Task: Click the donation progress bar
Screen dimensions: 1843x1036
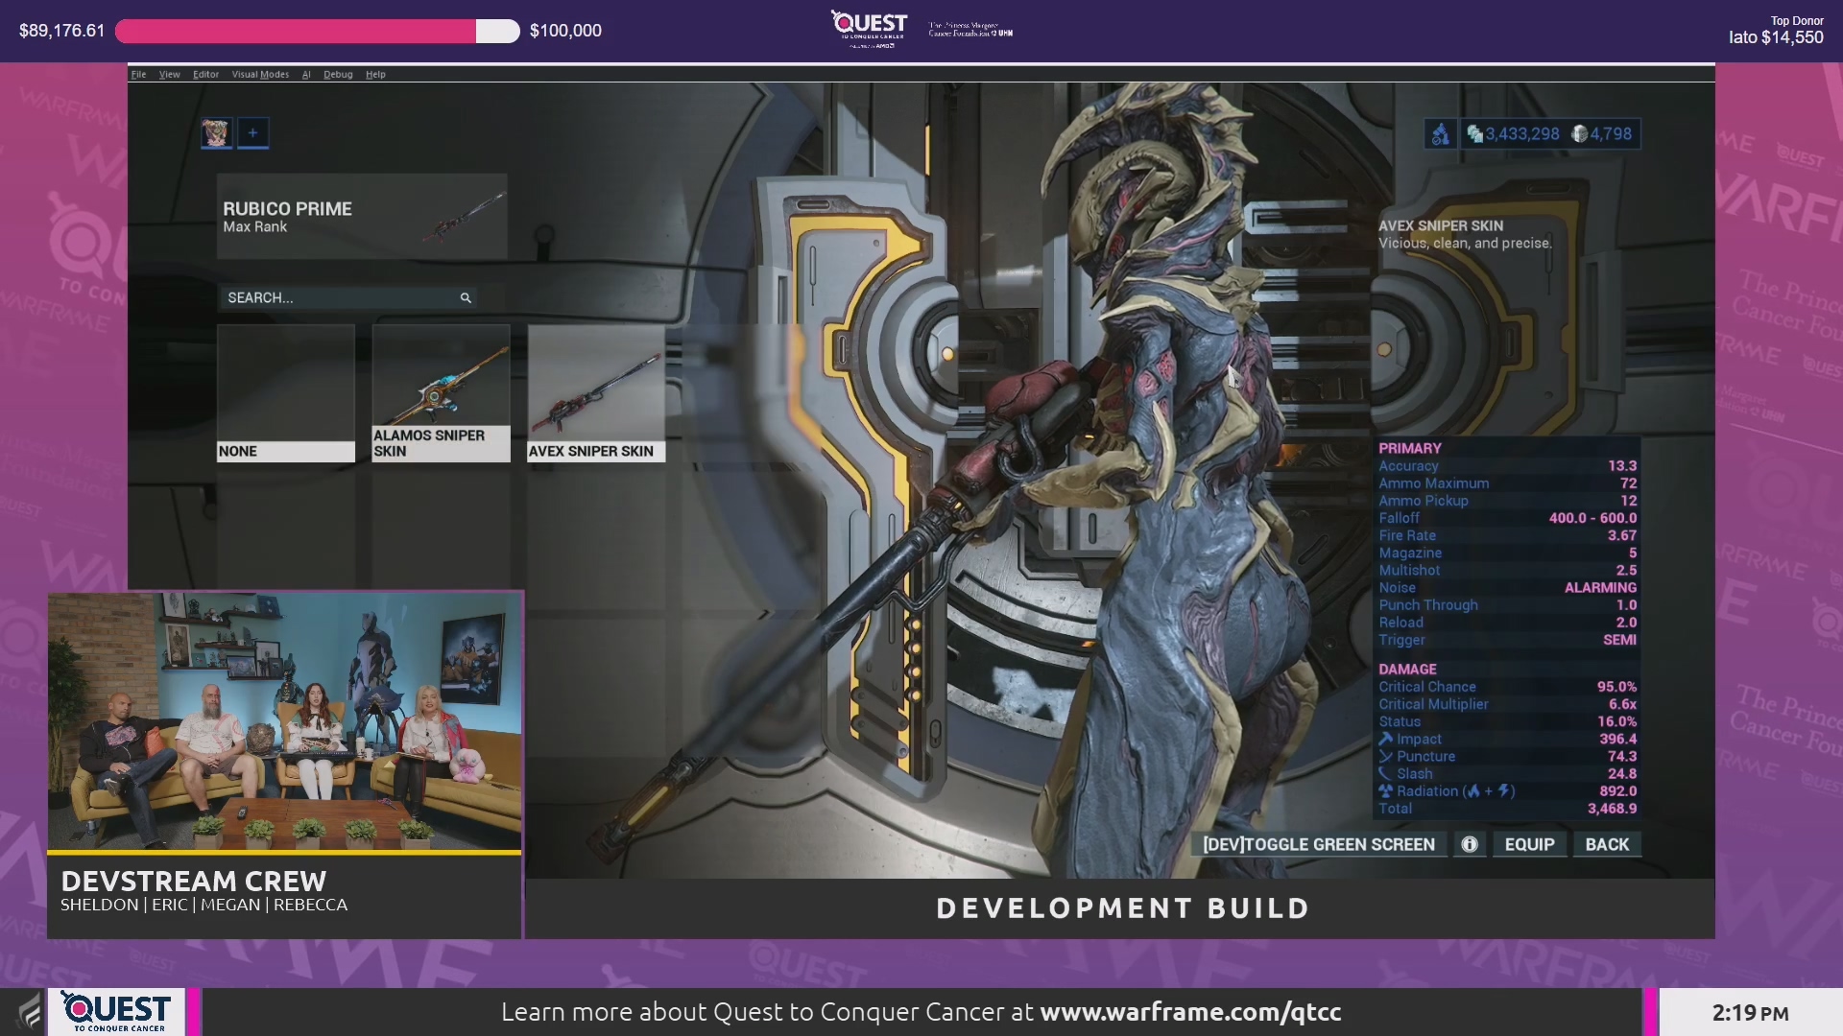Action: 317,31
